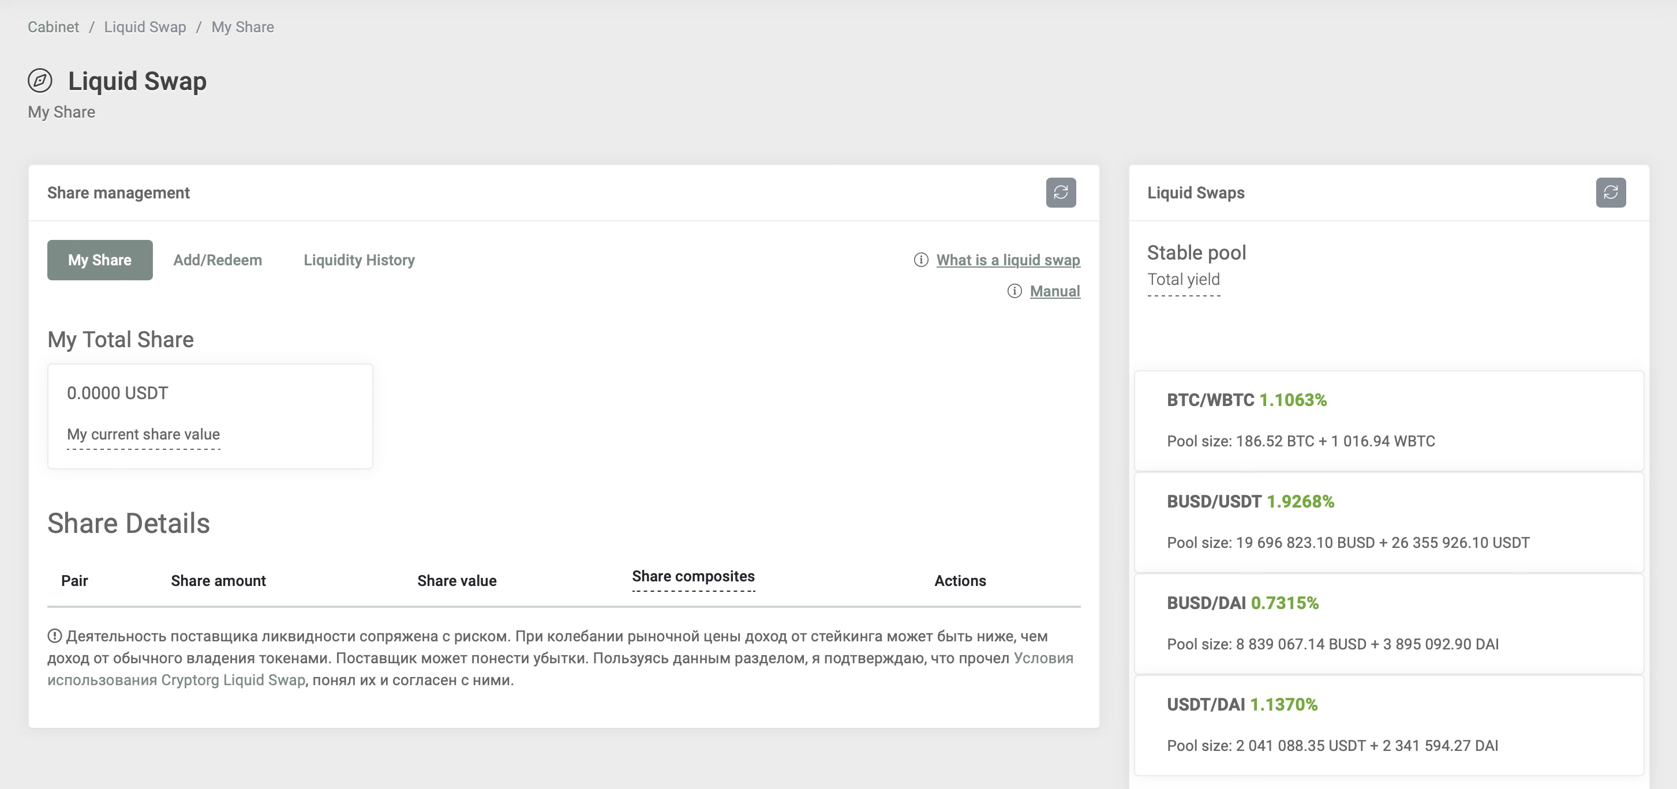1677x789 pixels.
Task: Go to Cabinet in the breadcrumb
Action: tap(54, 27)
